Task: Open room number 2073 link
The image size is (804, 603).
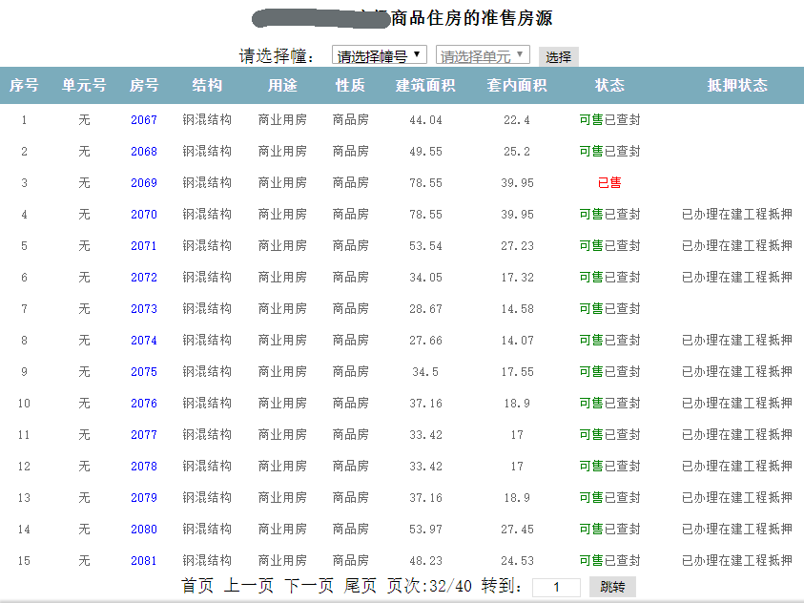Action: point(144,309)
